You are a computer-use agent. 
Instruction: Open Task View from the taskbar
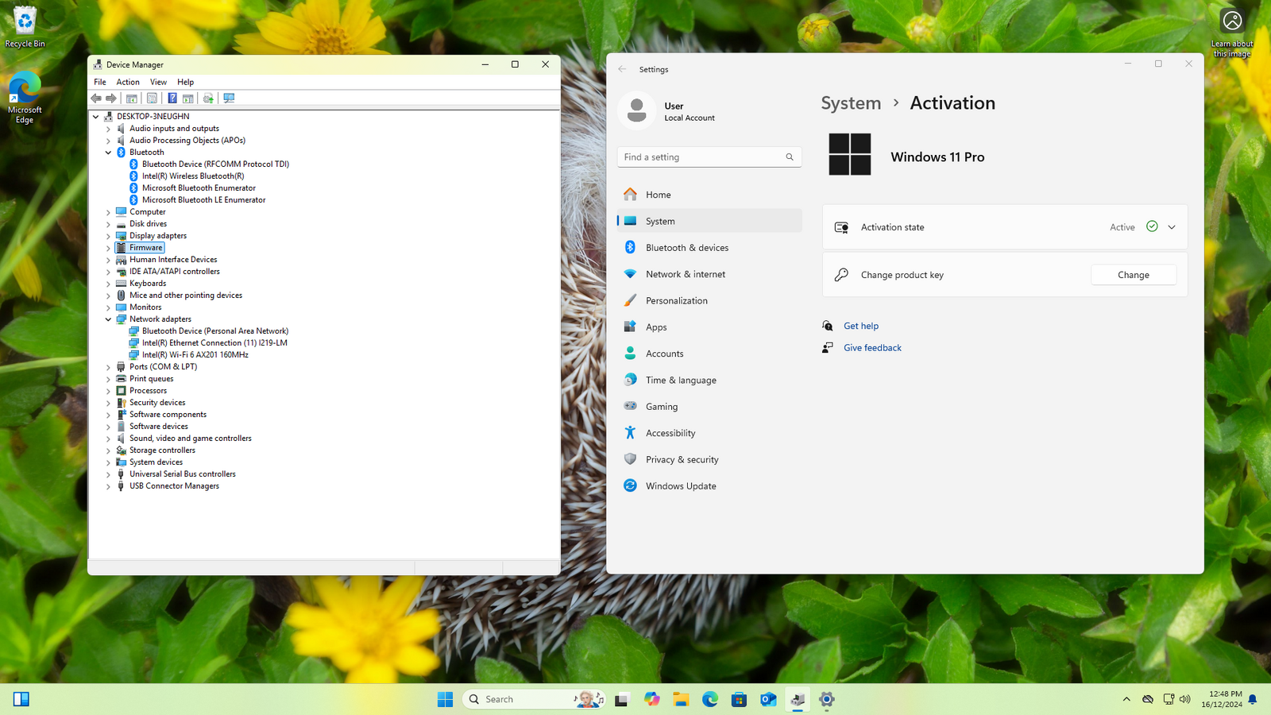tap(622, 699)
